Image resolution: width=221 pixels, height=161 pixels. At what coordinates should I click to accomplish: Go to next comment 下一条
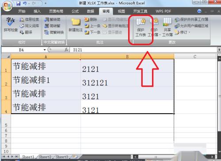click(92, 32)
